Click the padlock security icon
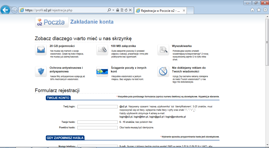The image size is (269, 148). coord(118,10)
